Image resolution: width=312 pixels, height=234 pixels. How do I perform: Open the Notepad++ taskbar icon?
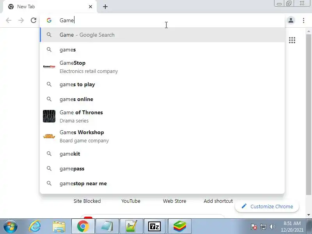pyautogui.click(x=131, y=227)
